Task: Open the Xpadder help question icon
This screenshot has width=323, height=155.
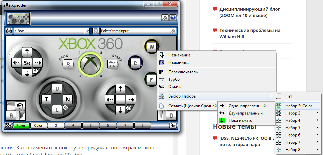Action: [173, 18]
